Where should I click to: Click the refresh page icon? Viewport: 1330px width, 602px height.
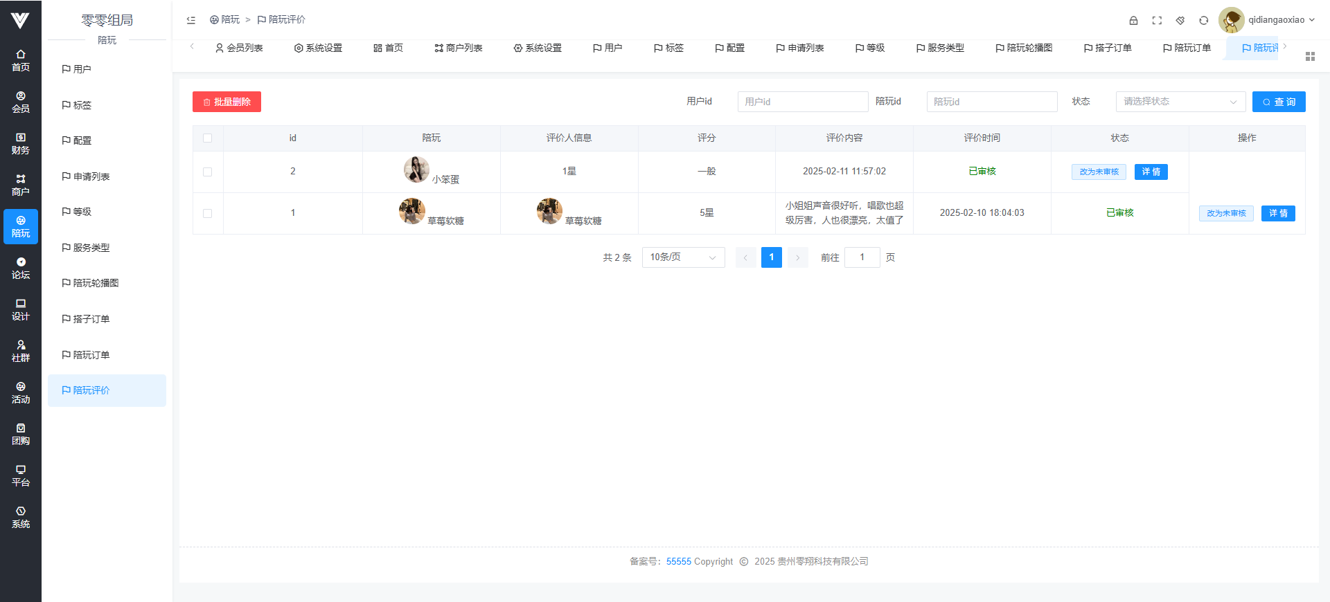[1204, 20]
